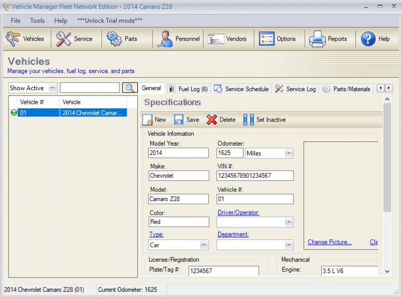The image size is (402, 298).
Task: Click the Type link label
Action: (x=157, y=234)
